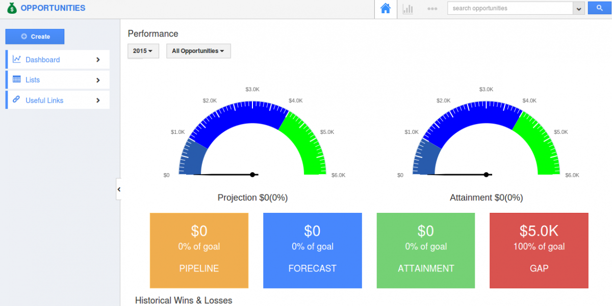Image resolution: width=612 pixels, height=306 pixels.
Task: Click the magnifying glass search icon
Action: coord(599,8)
